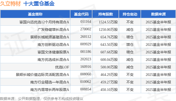Click the 数据来源 column header
The image size is (176, 101).
pos(158,14)
